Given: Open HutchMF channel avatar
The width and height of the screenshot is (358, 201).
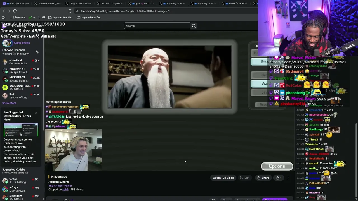Looking at the screenshot, I should click(5, 70).
